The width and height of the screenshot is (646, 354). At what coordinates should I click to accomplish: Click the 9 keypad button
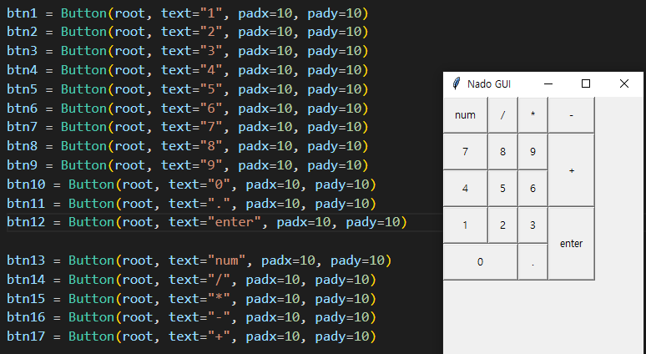pyautogui.click(x=532, y=152)
